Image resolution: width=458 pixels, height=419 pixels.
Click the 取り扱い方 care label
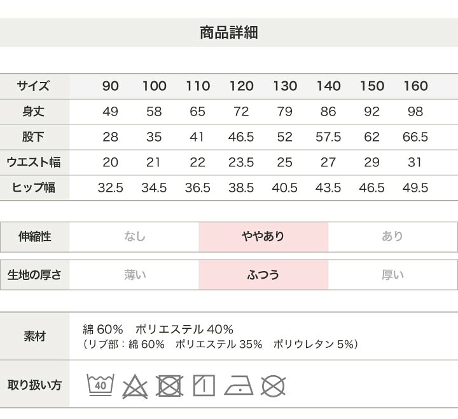click(x=34, y=385)
